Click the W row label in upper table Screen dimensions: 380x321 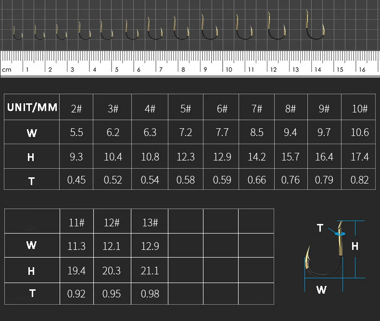coord(32,133)
